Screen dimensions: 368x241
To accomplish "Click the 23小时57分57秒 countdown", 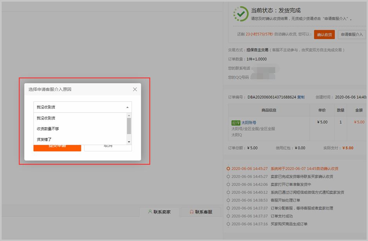I will [x=259, y=34].
